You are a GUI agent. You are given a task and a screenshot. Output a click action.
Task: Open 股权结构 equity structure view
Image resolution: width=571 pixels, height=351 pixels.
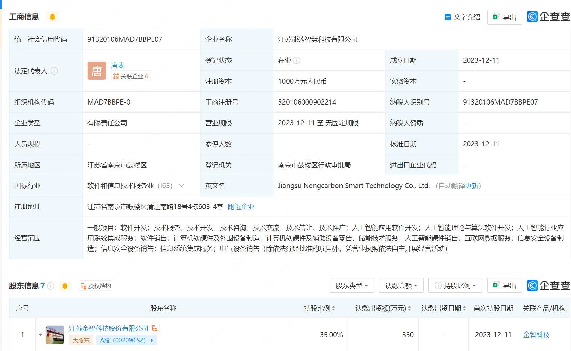(96, 286)
